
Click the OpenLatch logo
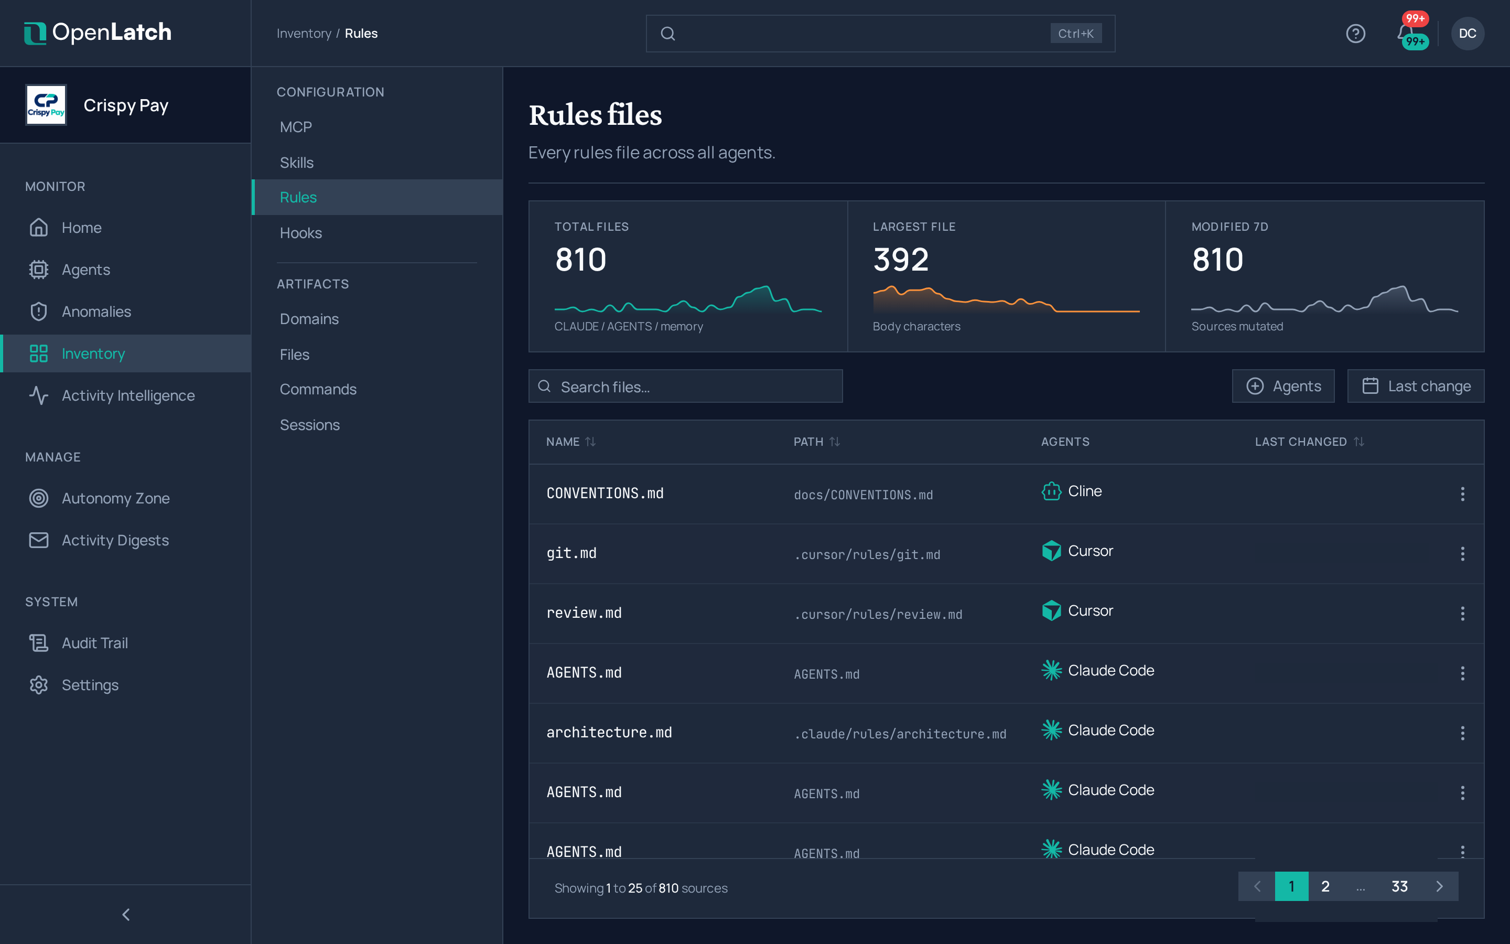pos(98,33)
